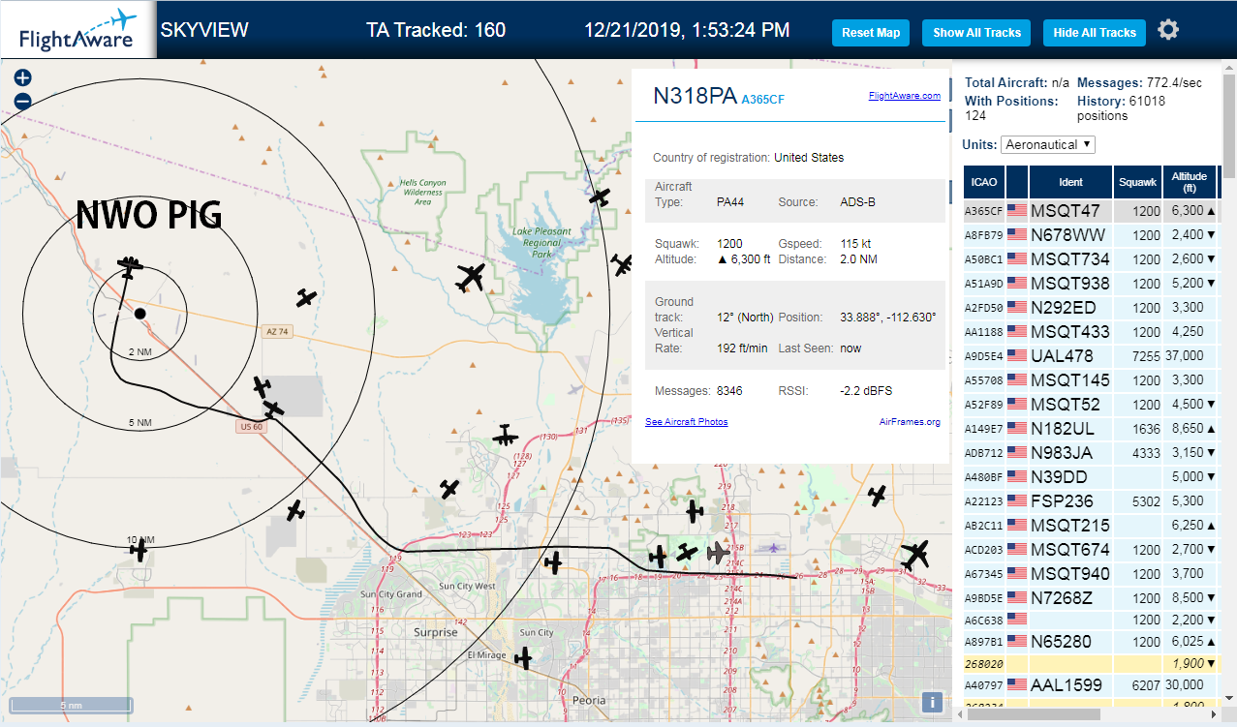Click the US flag in the N182UL row
The height and width of the screenshot is (727, 1237).
click(x=1017, y=428)
